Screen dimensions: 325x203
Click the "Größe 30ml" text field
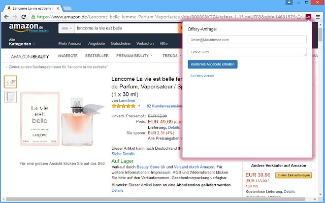[x=247, y=52]
